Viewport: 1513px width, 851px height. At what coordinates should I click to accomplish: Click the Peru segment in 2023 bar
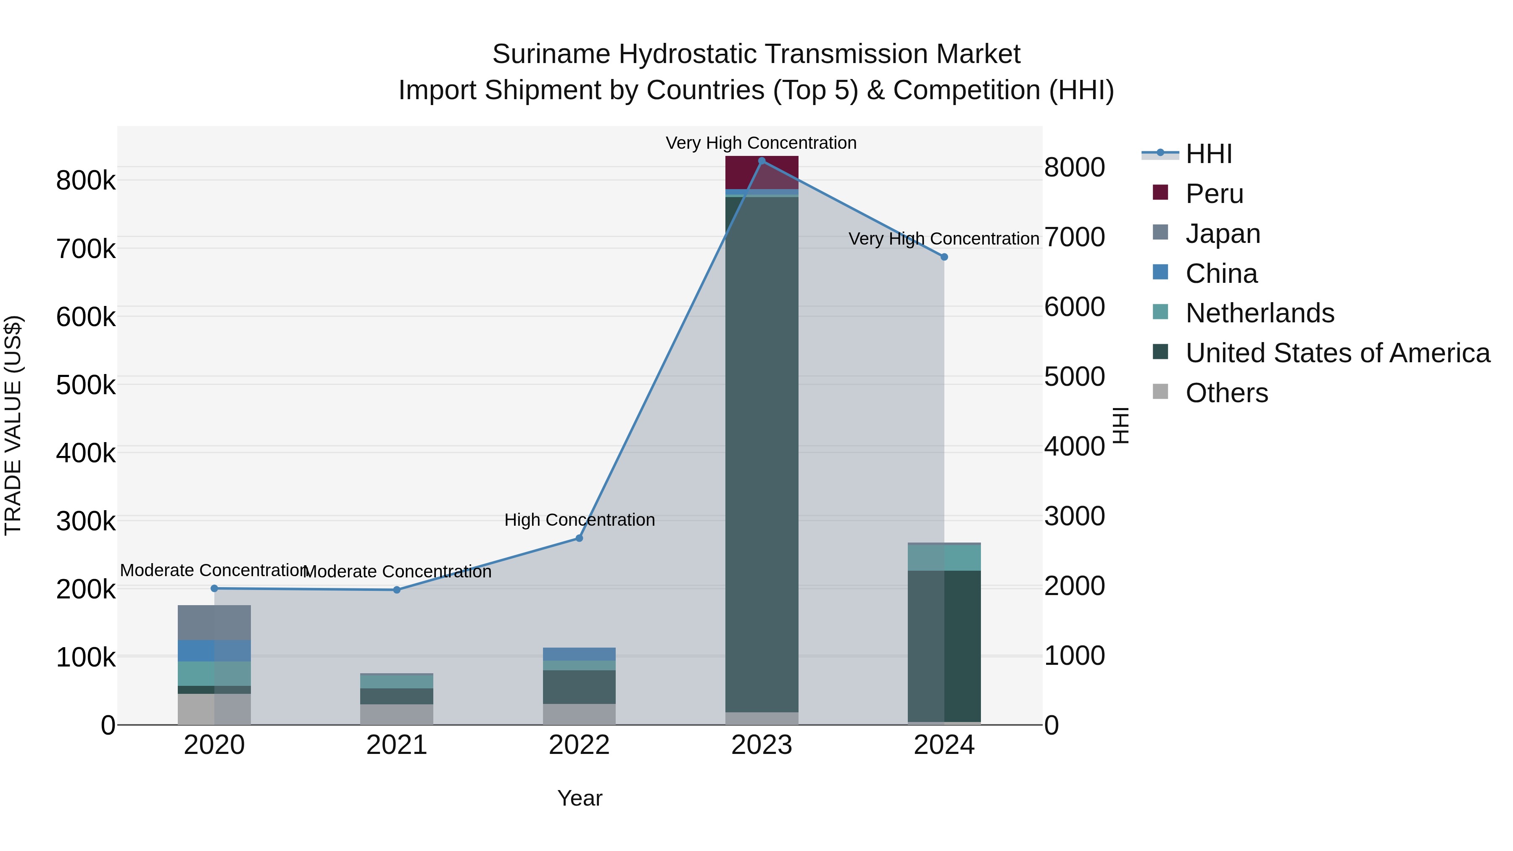762,173
